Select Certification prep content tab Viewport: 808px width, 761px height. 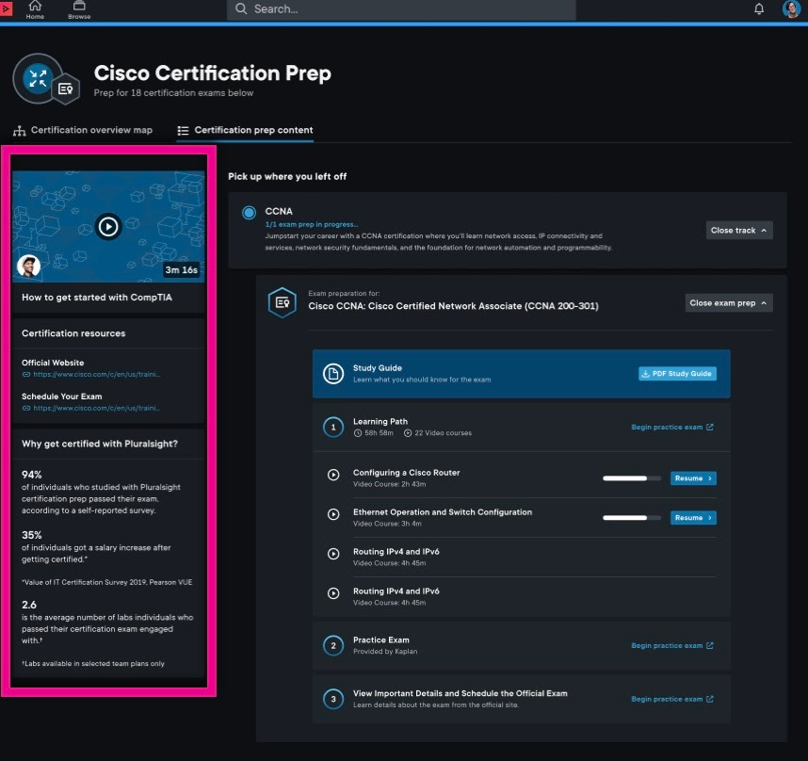[245, 130]
